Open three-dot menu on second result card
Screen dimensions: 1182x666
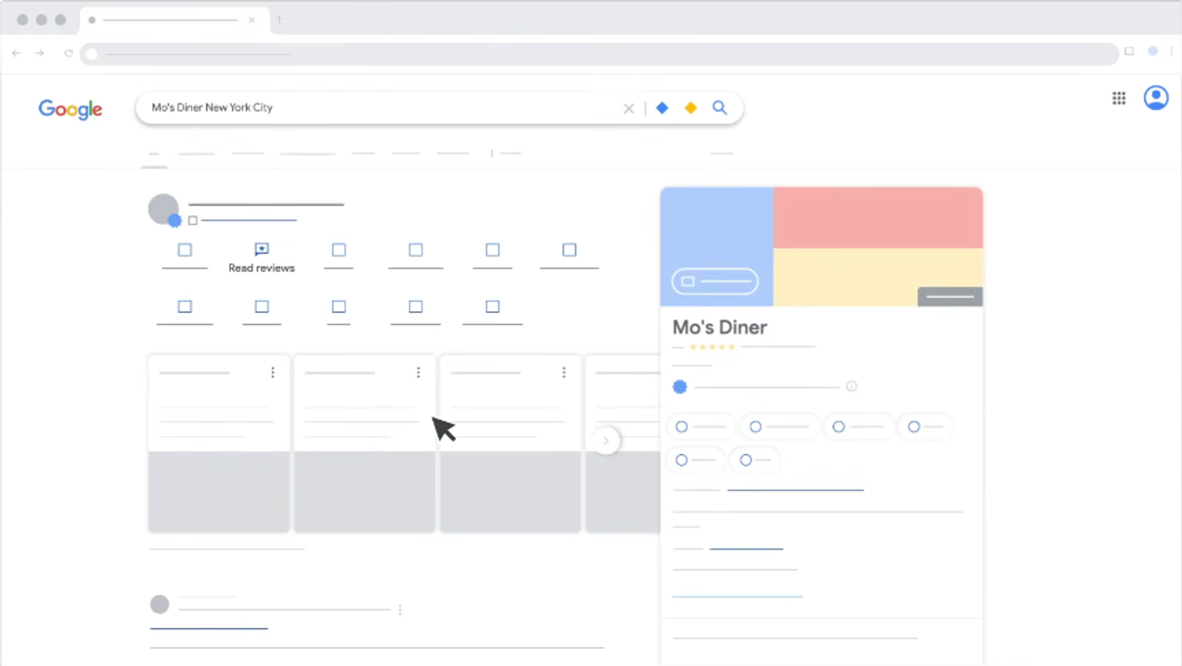[418, 372]
